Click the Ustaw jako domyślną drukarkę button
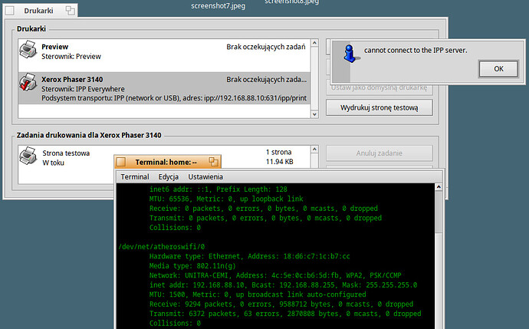Image resolution: width=529 pixels, height=329 pixels. click(379, 87)
